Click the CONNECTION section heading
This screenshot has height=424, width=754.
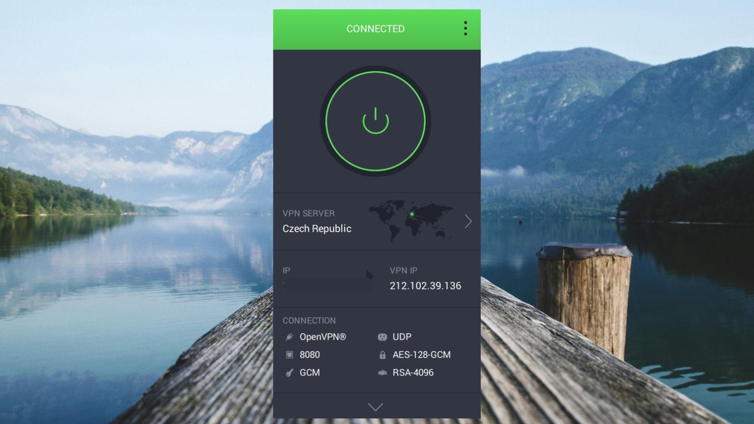pyautogui.click(x=309, y=320)
